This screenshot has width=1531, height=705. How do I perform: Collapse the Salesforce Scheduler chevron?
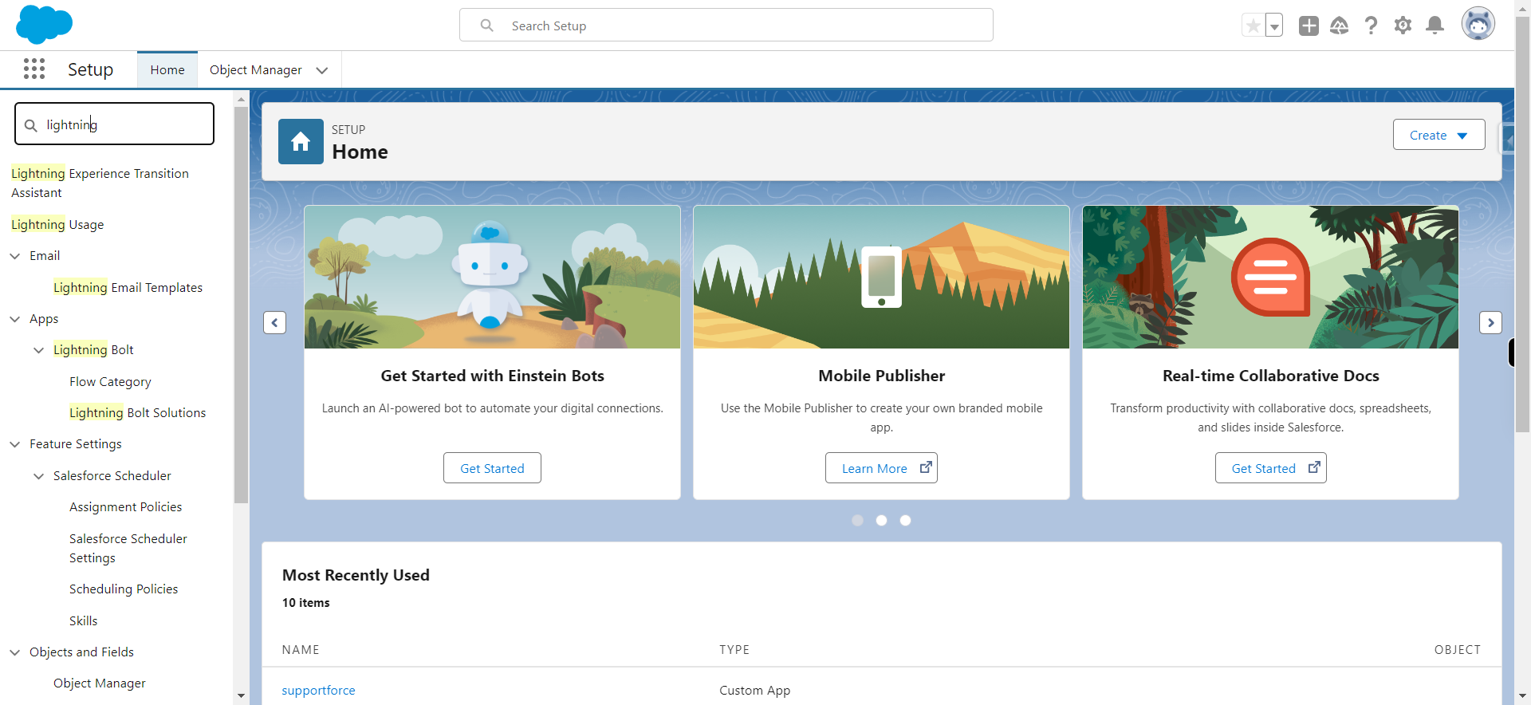(x=39, y=476)
